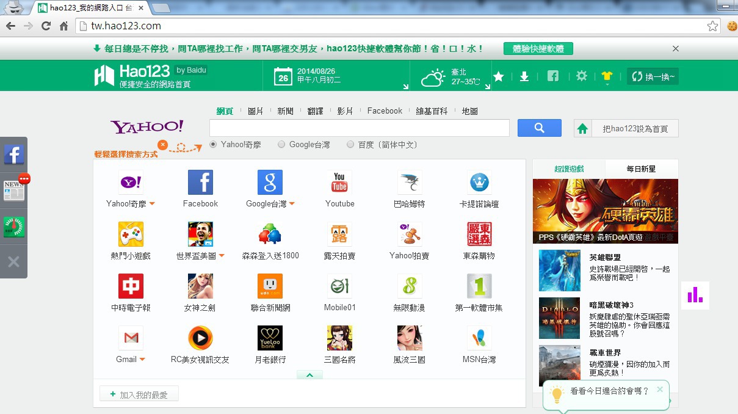
Task: Open settings gear in green header
Action: tap(582, 76)
